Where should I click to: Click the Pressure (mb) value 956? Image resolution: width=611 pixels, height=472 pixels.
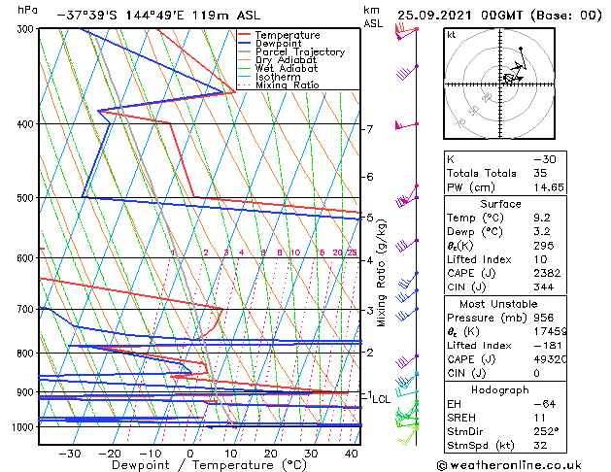(x=544, y=318)
